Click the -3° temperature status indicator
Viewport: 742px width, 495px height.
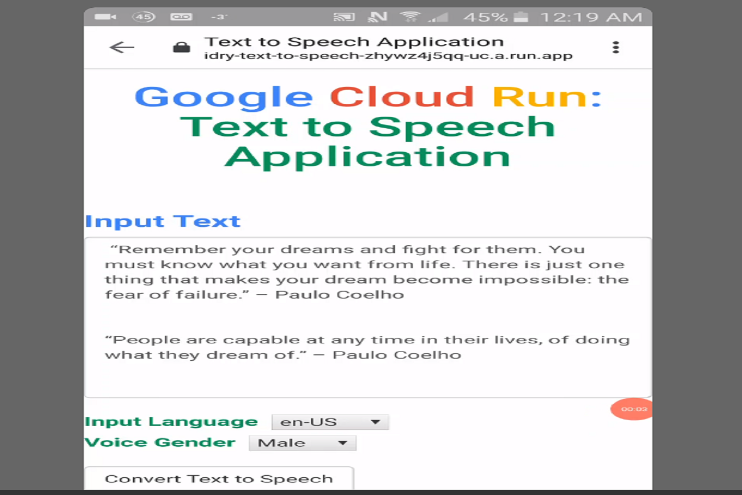click(220, 17)
